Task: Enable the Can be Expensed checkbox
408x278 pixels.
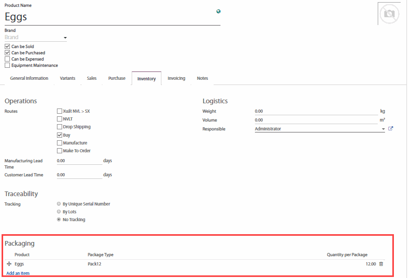Action: pos(7,59)
